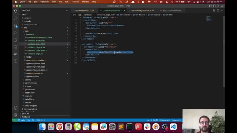Open the Terminal menu
The height and width of the screenshot is (133, 237).
coord(75,1)
